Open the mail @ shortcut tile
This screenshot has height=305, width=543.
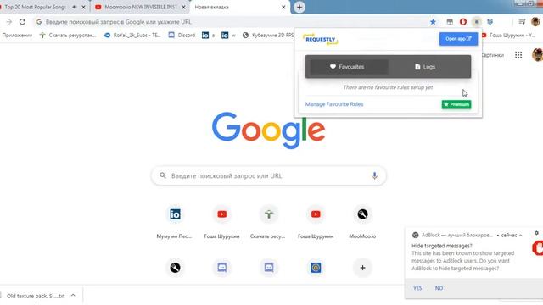tap(316, 268)
